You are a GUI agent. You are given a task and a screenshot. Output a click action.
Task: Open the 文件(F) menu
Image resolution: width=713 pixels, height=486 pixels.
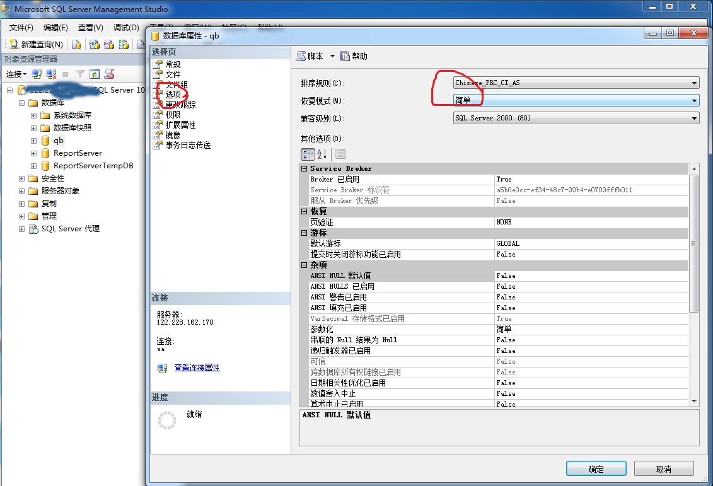pyautogui.click(x=21, y=28)
